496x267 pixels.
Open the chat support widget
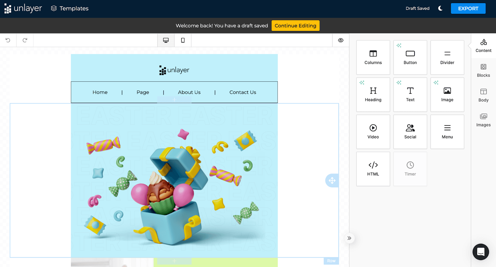(x=481, y=252)
